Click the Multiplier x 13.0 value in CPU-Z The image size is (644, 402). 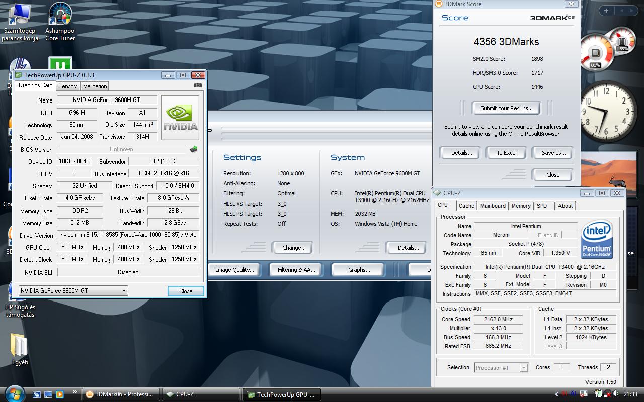498,328
